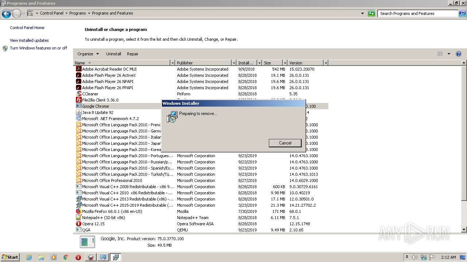Click the Mozilla Firefox icon in the list
The width and height of the screenshot is (467, 262).
click(x=78, y=211)
